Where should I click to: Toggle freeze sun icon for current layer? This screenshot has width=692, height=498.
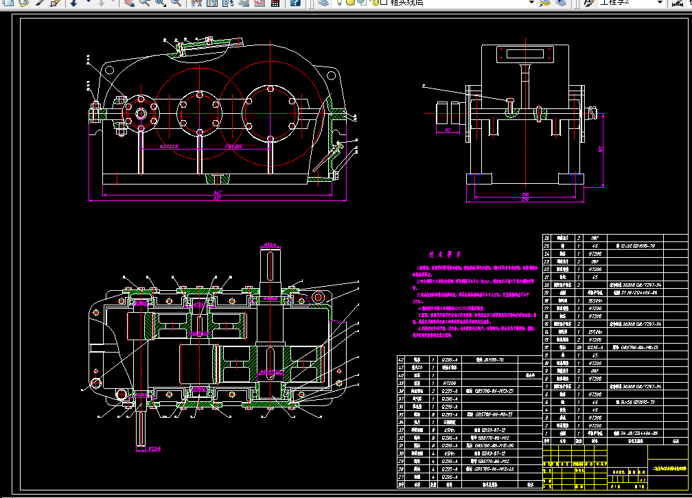(349, 2)
